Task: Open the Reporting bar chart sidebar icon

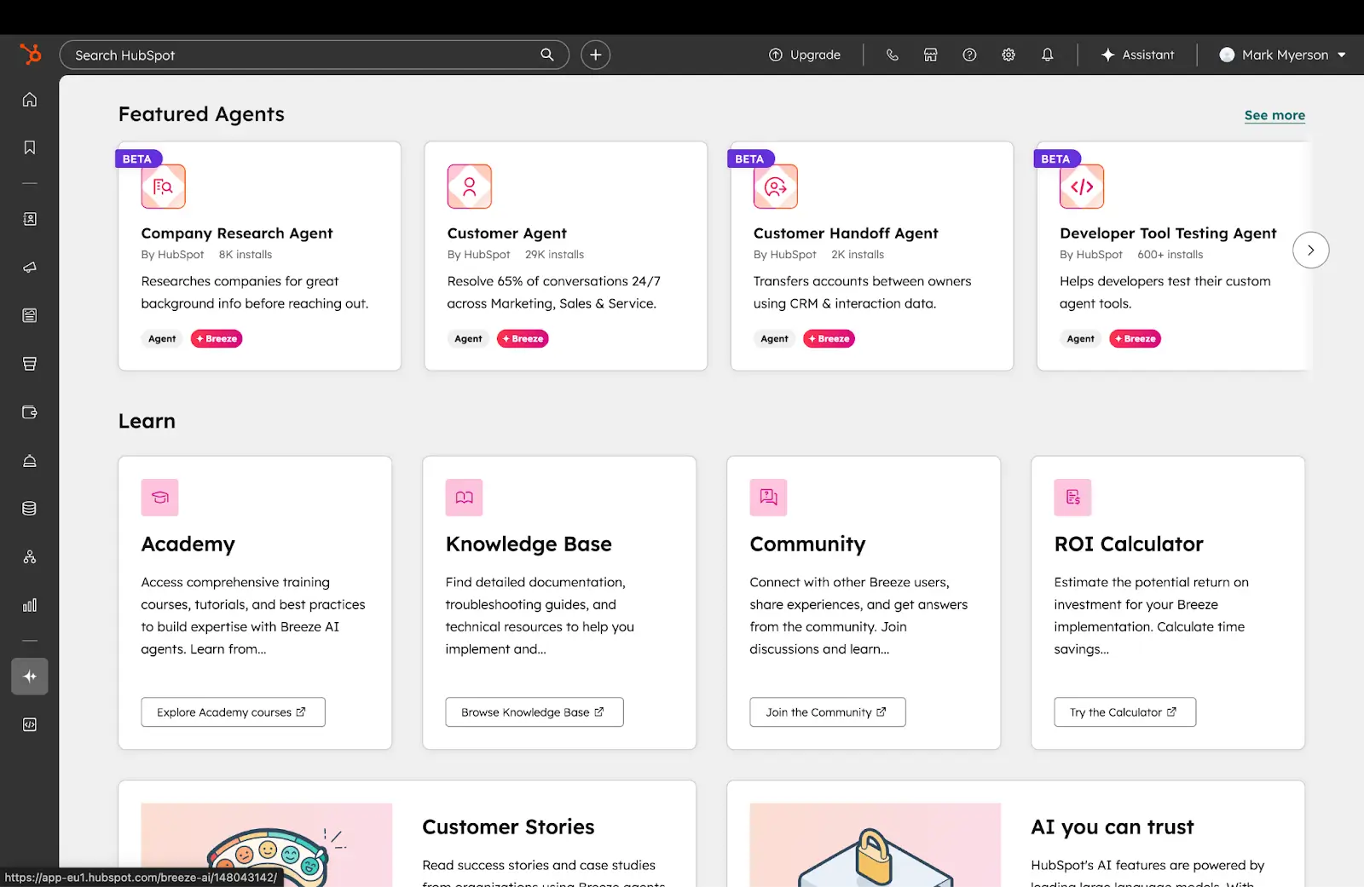Action: [x=30, y=605]
